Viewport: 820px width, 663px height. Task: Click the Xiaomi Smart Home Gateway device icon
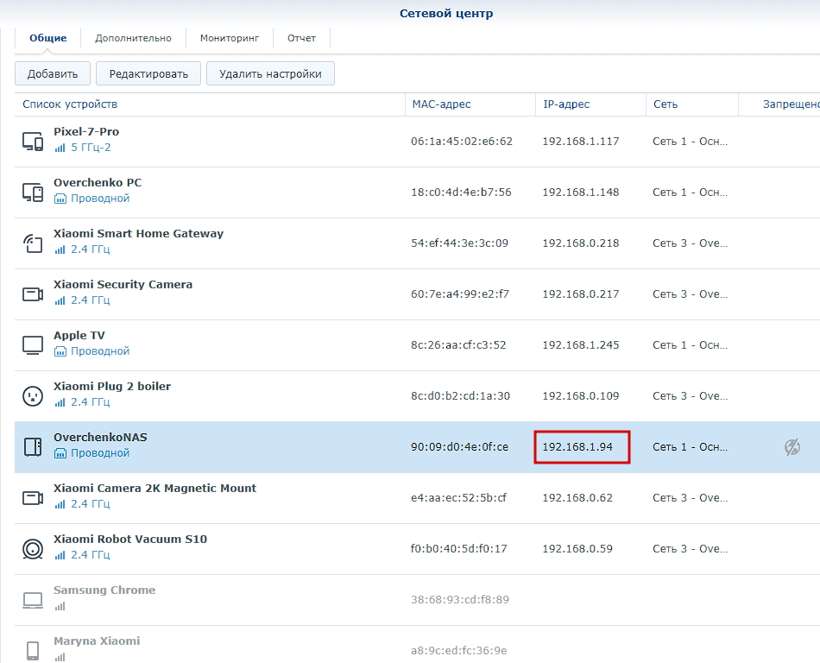click(x=33, y=243)
